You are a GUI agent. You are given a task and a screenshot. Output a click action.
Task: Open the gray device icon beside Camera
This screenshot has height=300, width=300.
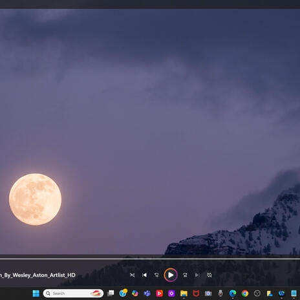click(220, 294)
